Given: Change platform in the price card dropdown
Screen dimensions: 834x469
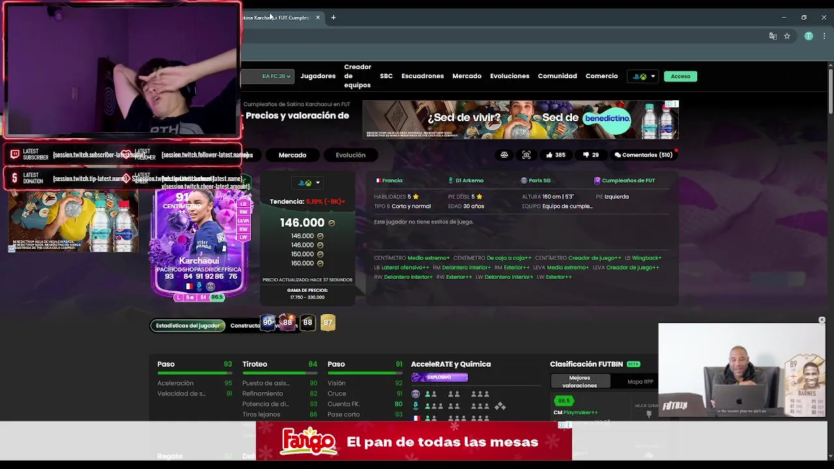Looking at the screenshot, I should pos(308,183).
